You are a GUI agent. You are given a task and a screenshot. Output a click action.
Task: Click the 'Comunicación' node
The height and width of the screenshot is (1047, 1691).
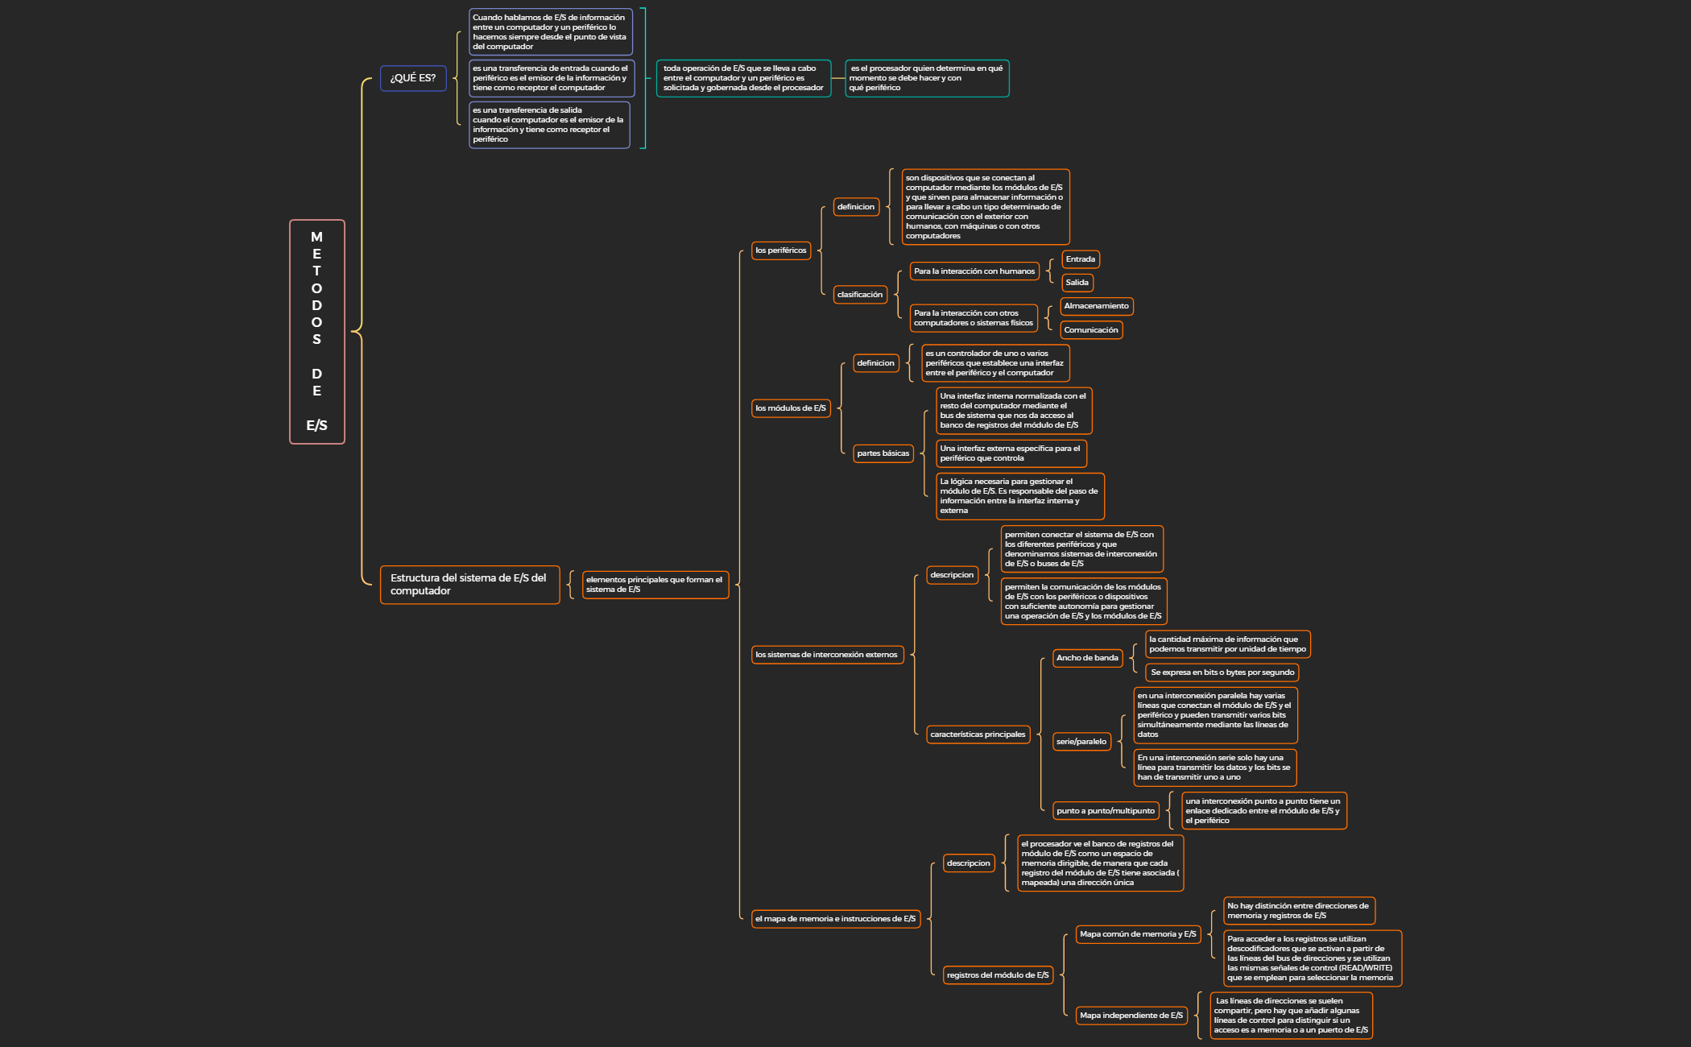(1090, 330)
